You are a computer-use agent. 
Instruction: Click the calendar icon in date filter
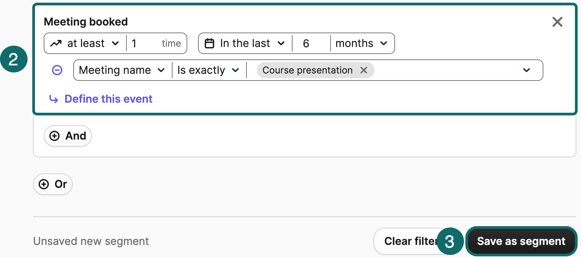pyautogui.click(x=209, y=43)
